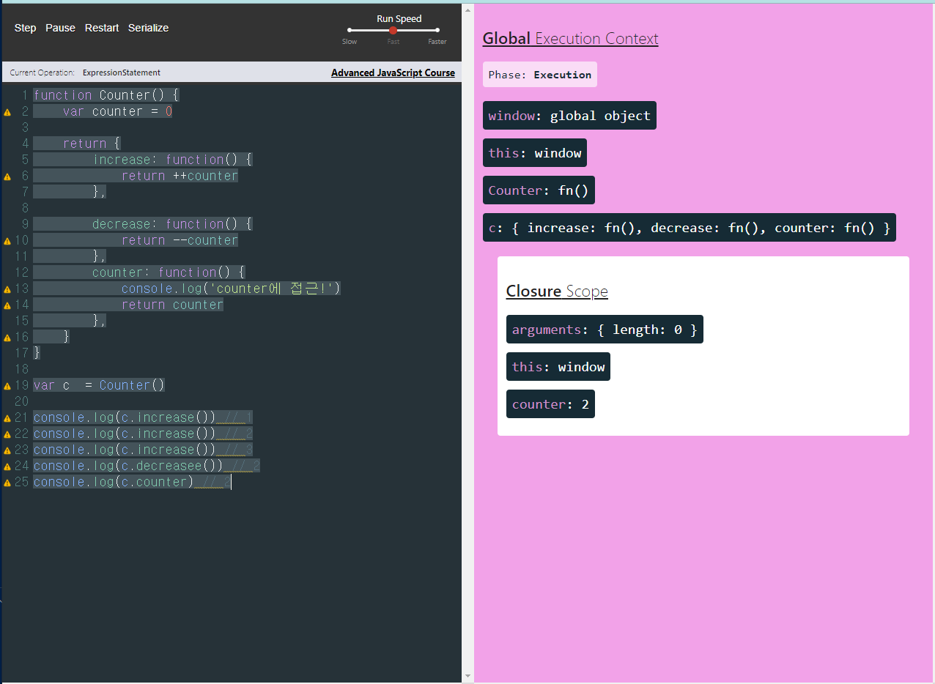Click 'arguments: { length: 0 }' entry
Image resolution: width=935 pixels, height=684 pixels.
point(605,330)
